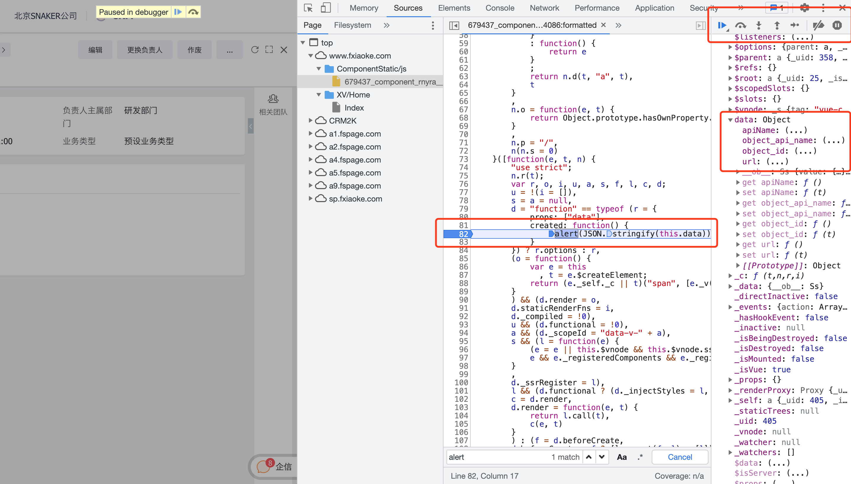Open the Application tab
The width and height of the screenshot is (851, 484).
click(654, 8)
